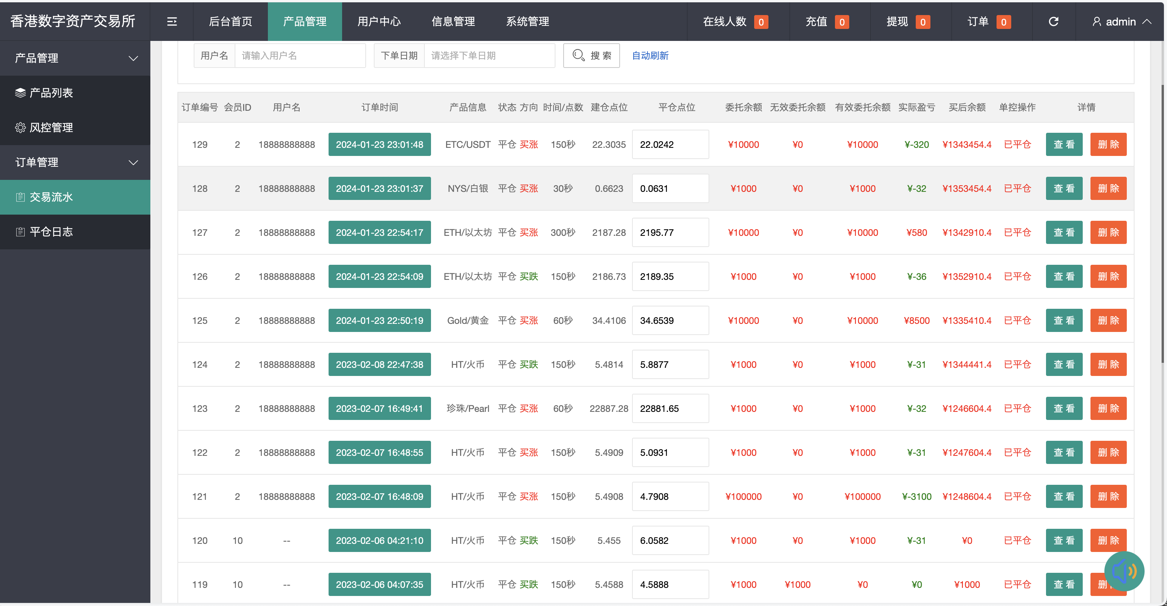Collapse the 订单管理 sidebar section
Screen dimensions: 1167x606
133,163
